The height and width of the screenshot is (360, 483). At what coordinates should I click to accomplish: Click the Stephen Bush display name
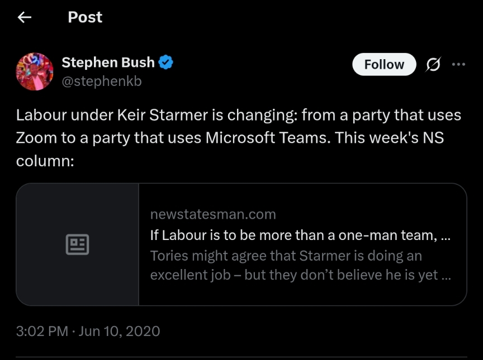108,63
